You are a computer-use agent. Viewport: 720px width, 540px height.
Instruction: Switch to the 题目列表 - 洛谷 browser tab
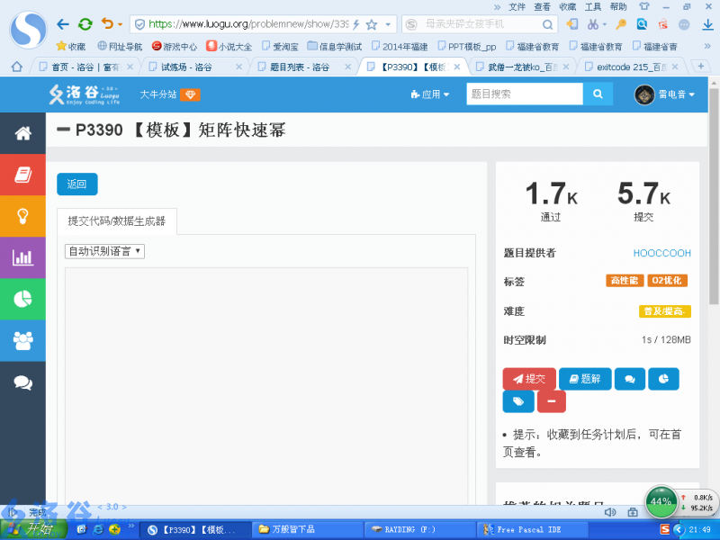[x=300, y=67]
